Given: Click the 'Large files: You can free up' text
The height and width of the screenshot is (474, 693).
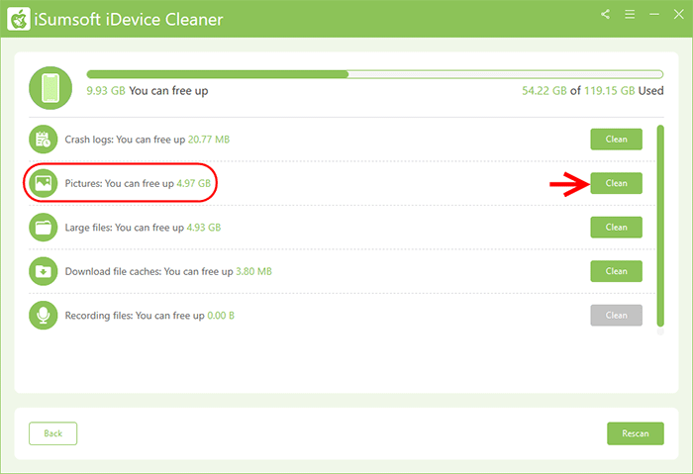Looking at the screenshot, I should pos(124,228).
